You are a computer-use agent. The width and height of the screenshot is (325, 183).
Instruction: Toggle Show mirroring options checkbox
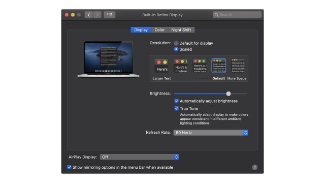click(69, 167)
